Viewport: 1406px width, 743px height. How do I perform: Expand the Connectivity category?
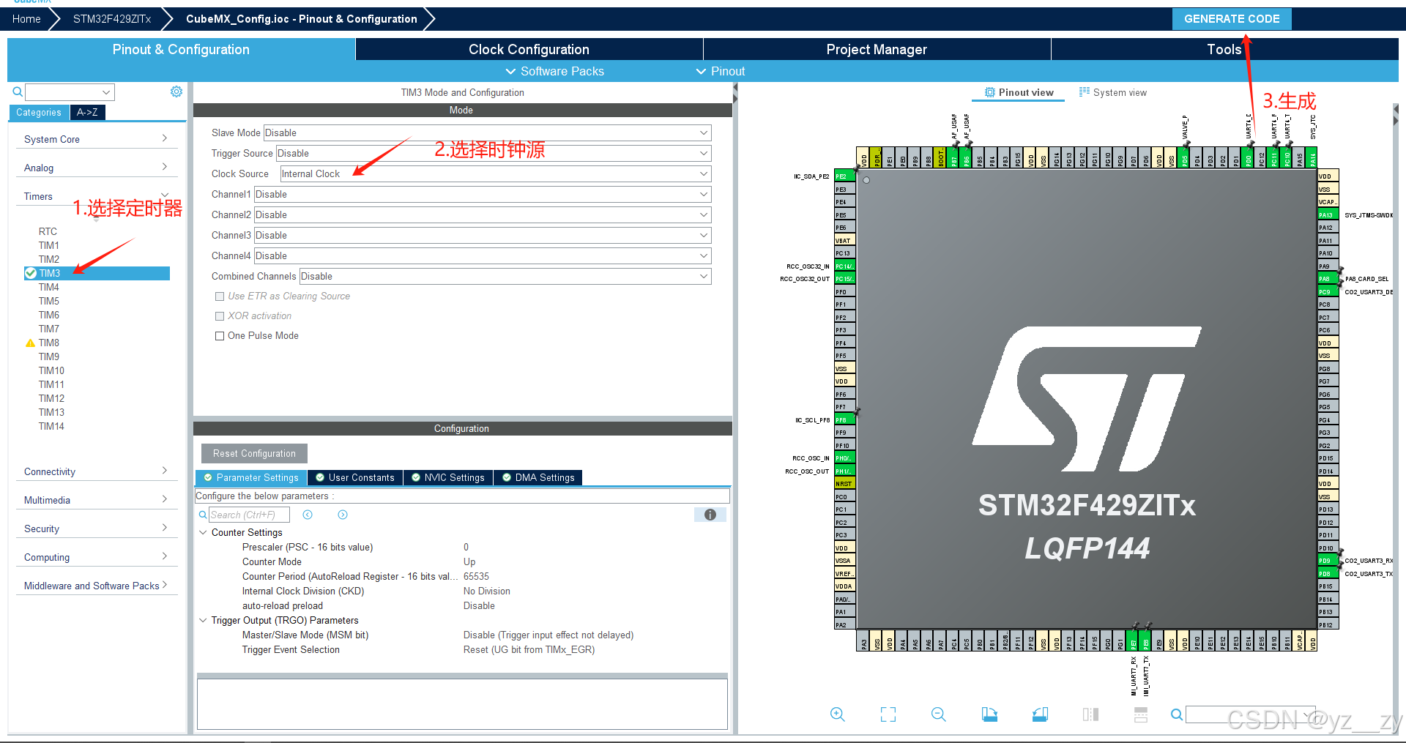pos(96,471)
